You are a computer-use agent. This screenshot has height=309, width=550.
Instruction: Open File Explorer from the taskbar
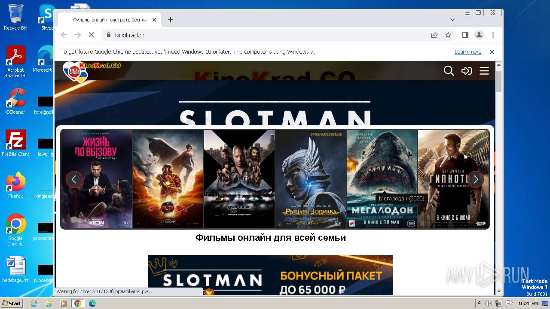(49, 303)
